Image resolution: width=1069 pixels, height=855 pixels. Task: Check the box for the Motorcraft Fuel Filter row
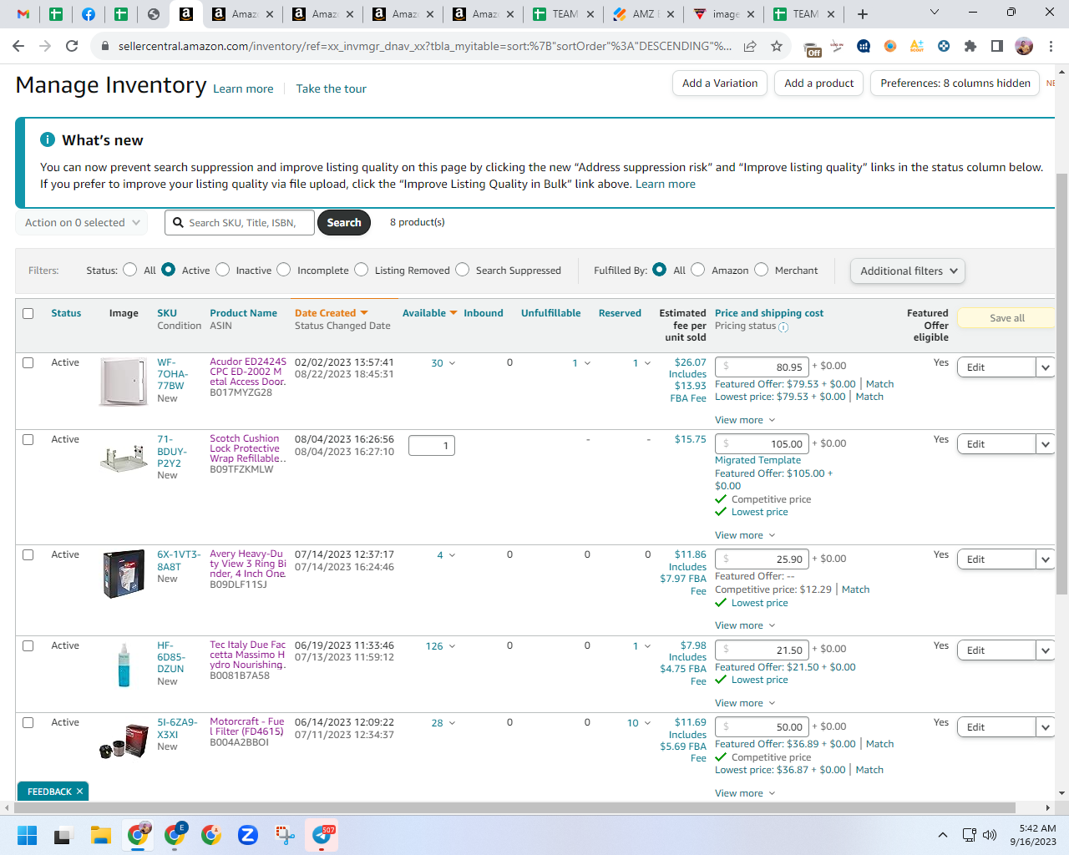pos(28,722)
